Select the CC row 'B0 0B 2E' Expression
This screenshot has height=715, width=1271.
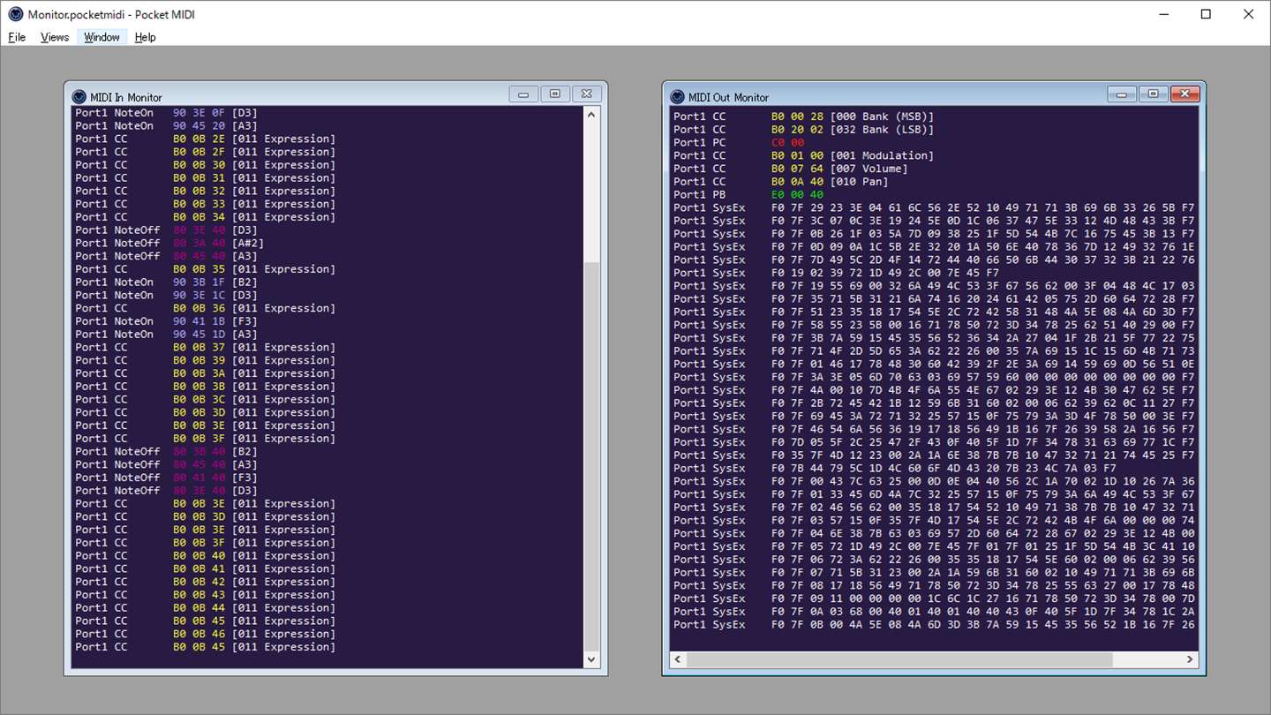tap(205, 139)
